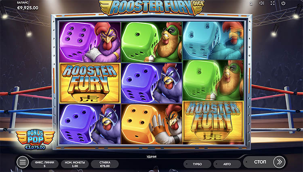Open the info paytable icon
The width and height of the screenshot is (303, 172).
[251, 3]
